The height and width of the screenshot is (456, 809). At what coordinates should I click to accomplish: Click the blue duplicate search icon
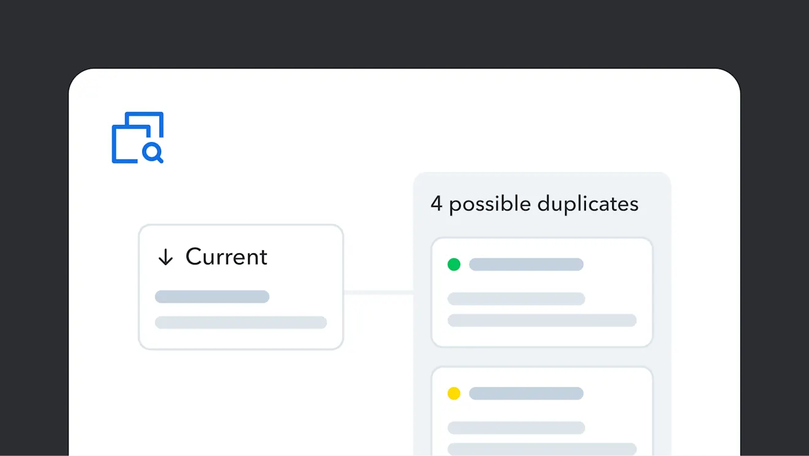(x=137, y=137)
